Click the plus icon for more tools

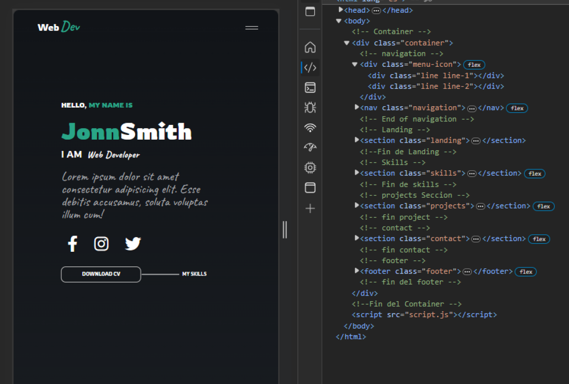[x=310, y=209]
